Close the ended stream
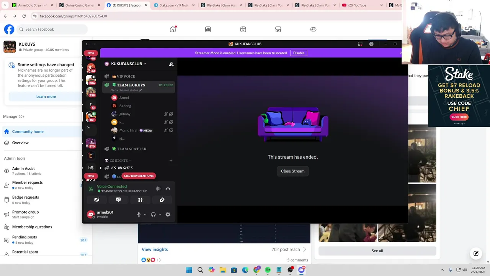Screen dimensions: 490x276 (x=292, y=171)
